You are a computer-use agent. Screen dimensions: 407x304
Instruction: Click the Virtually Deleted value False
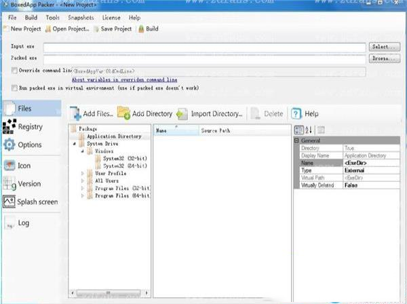[371, 185]
